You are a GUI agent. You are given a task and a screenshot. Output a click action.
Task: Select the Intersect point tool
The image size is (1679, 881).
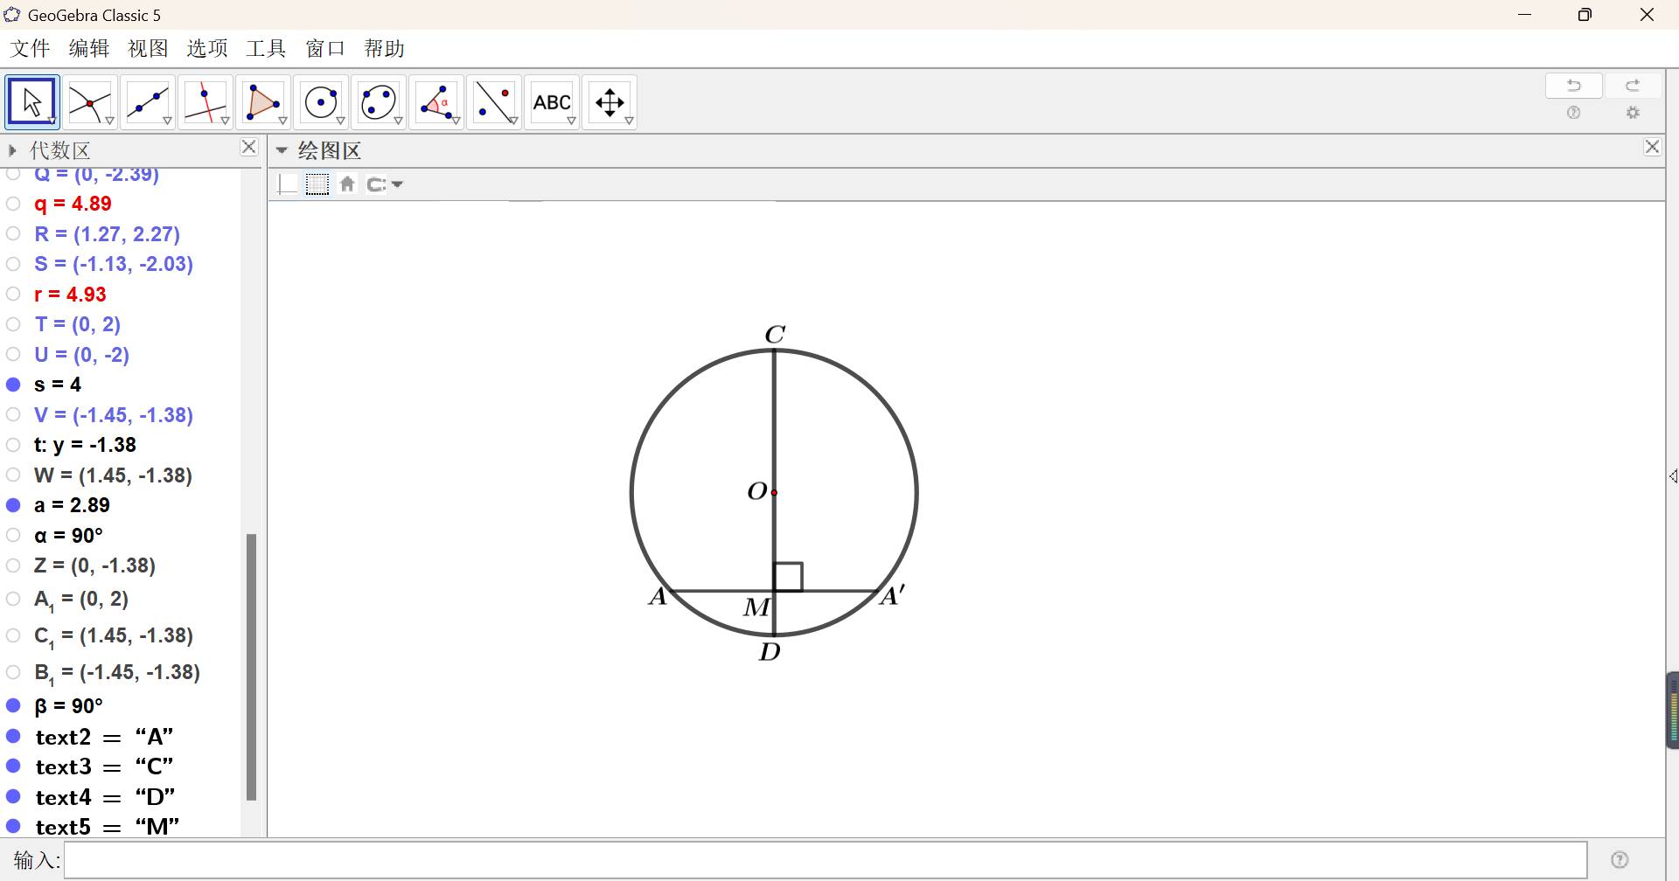coord(89,102)
